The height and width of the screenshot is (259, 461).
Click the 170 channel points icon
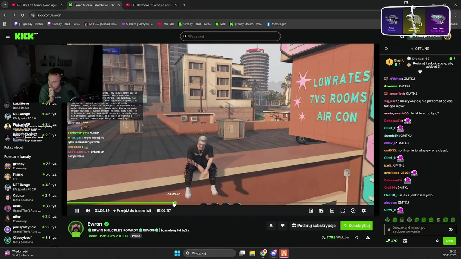[x=391, y=241]
